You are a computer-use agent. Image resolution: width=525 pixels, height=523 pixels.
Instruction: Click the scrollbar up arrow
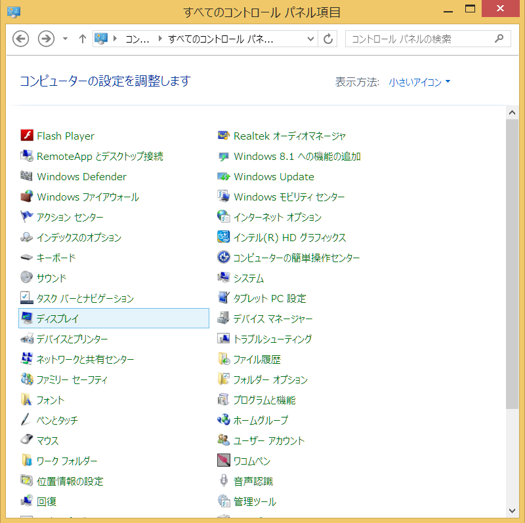point(512,113)
